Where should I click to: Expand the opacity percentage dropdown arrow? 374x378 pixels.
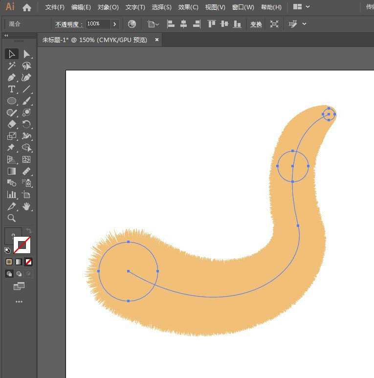pyautogui.click(x=114, y=24)
